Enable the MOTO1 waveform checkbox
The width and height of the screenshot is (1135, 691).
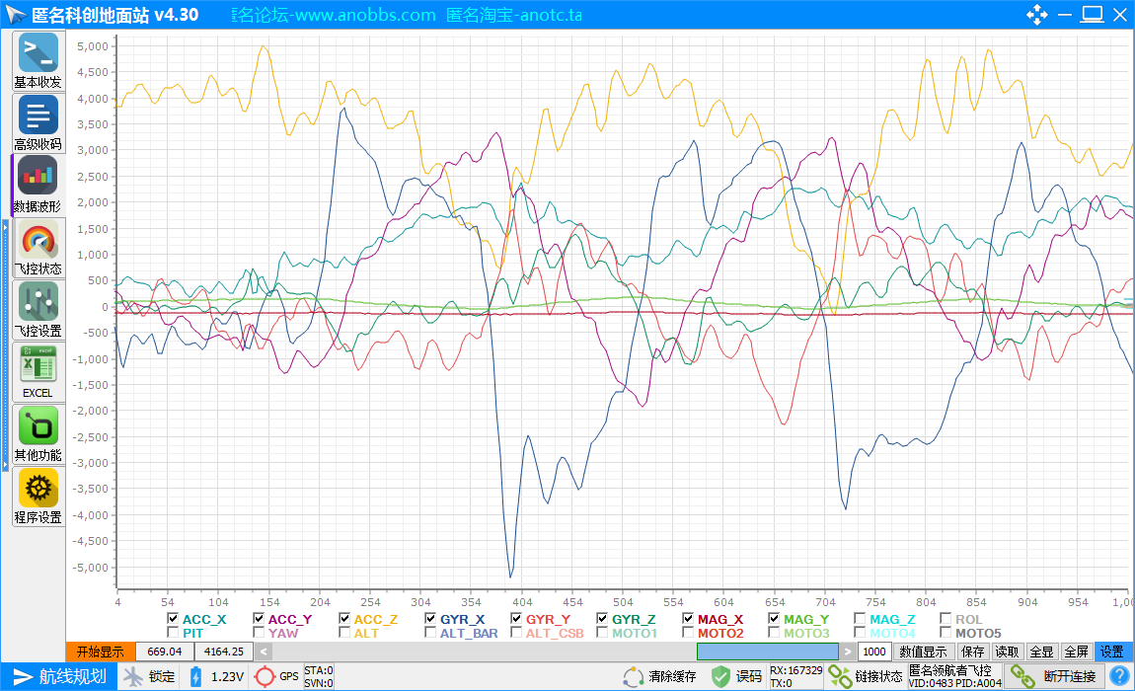click(602, 633)
